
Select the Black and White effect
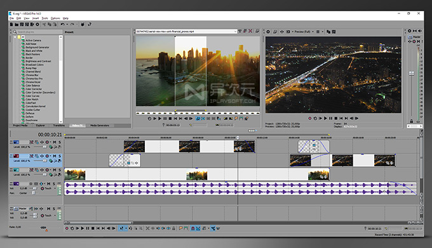pyautogui.click(x=34, y=51)
